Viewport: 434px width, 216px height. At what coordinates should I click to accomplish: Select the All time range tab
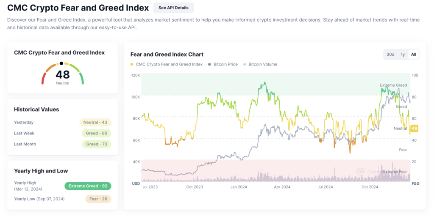tap(414, 55)
